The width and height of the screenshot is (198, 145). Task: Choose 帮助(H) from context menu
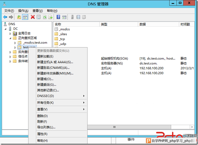(61, 141)
